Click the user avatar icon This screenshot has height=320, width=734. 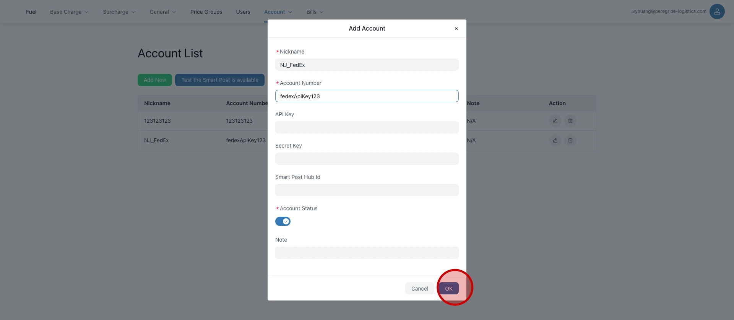(x=717, y=11)
